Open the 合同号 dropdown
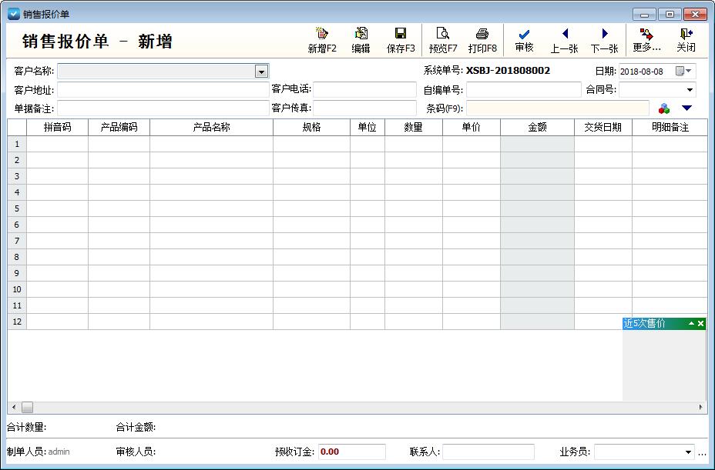The height and width of the screenshot is (470, 715). click(x=690, y=90)
